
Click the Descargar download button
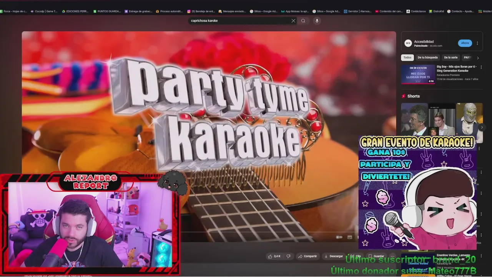point(333,256)
